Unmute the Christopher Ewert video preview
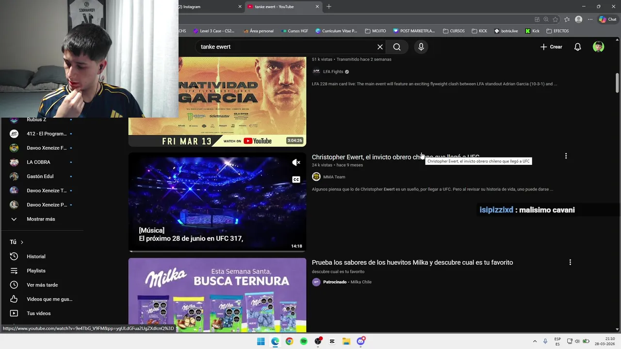This screenshot has height=349, width=621. point(296,162)
